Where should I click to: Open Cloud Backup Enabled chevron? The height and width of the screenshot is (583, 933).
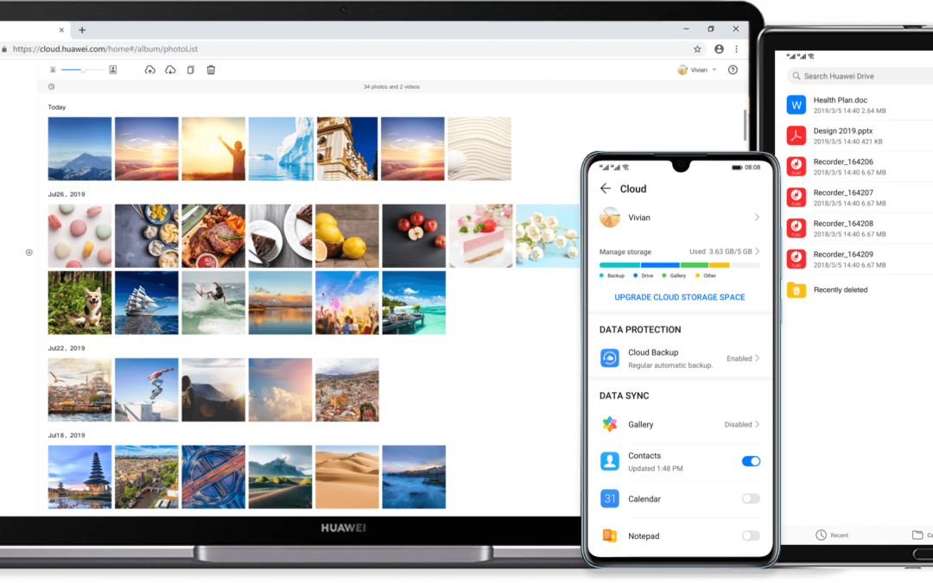[x=757, y=358]
